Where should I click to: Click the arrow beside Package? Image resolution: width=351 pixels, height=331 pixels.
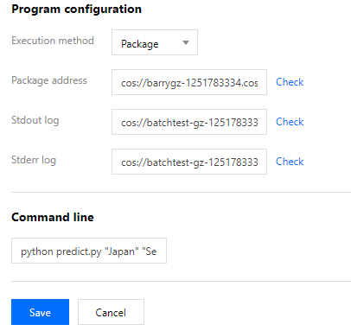pos(186,43)
